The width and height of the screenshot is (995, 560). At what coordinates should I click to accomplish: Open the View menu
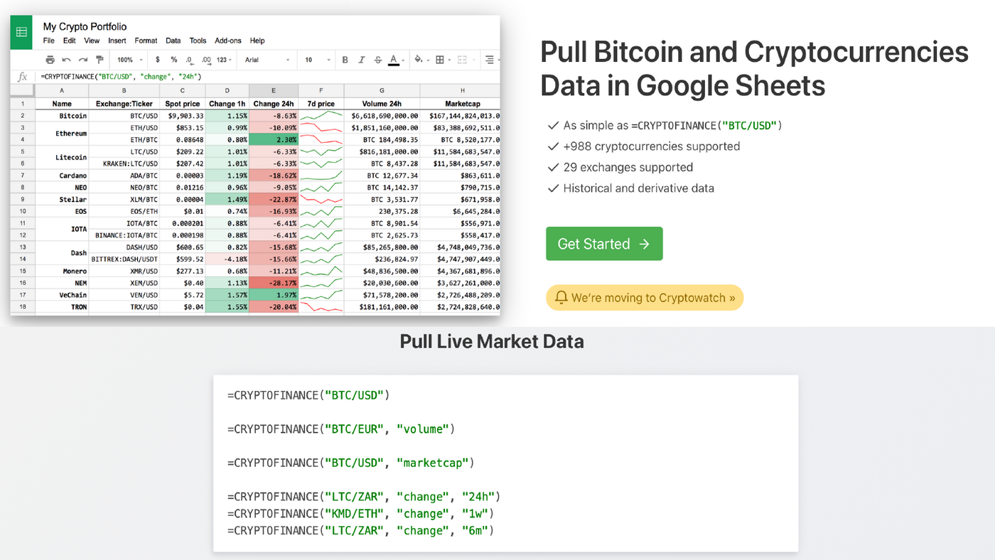point(92,41)
